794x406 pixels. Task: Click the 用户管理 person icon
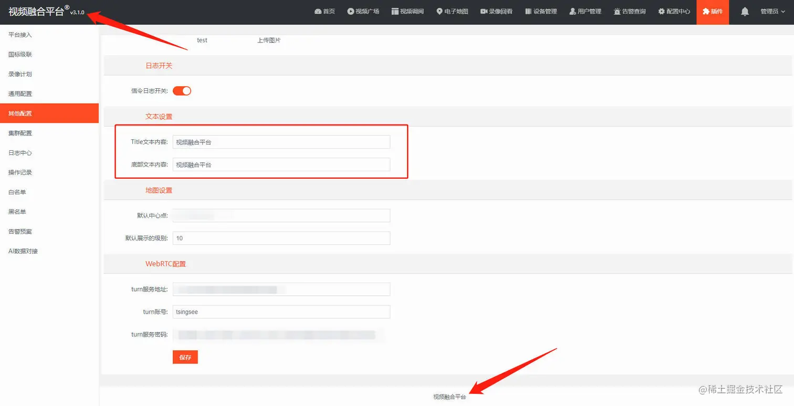pos(572,12)
